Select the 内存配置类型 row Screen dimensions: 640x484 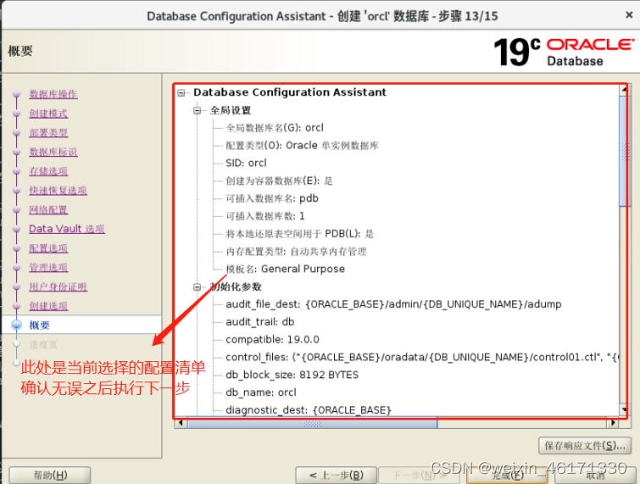tap(297, 252)
